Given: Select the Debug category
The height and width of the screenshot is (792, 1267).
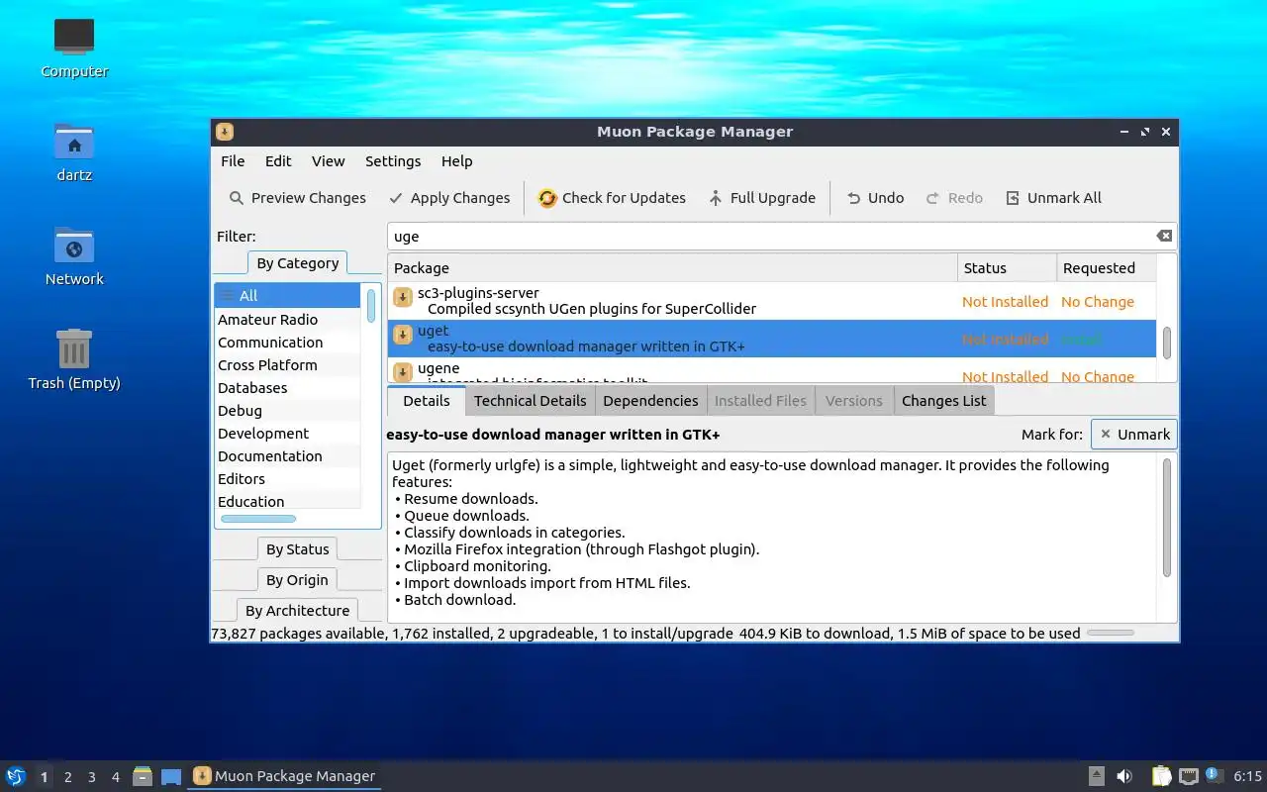Looking at the screenshot, I should point(287,411).
